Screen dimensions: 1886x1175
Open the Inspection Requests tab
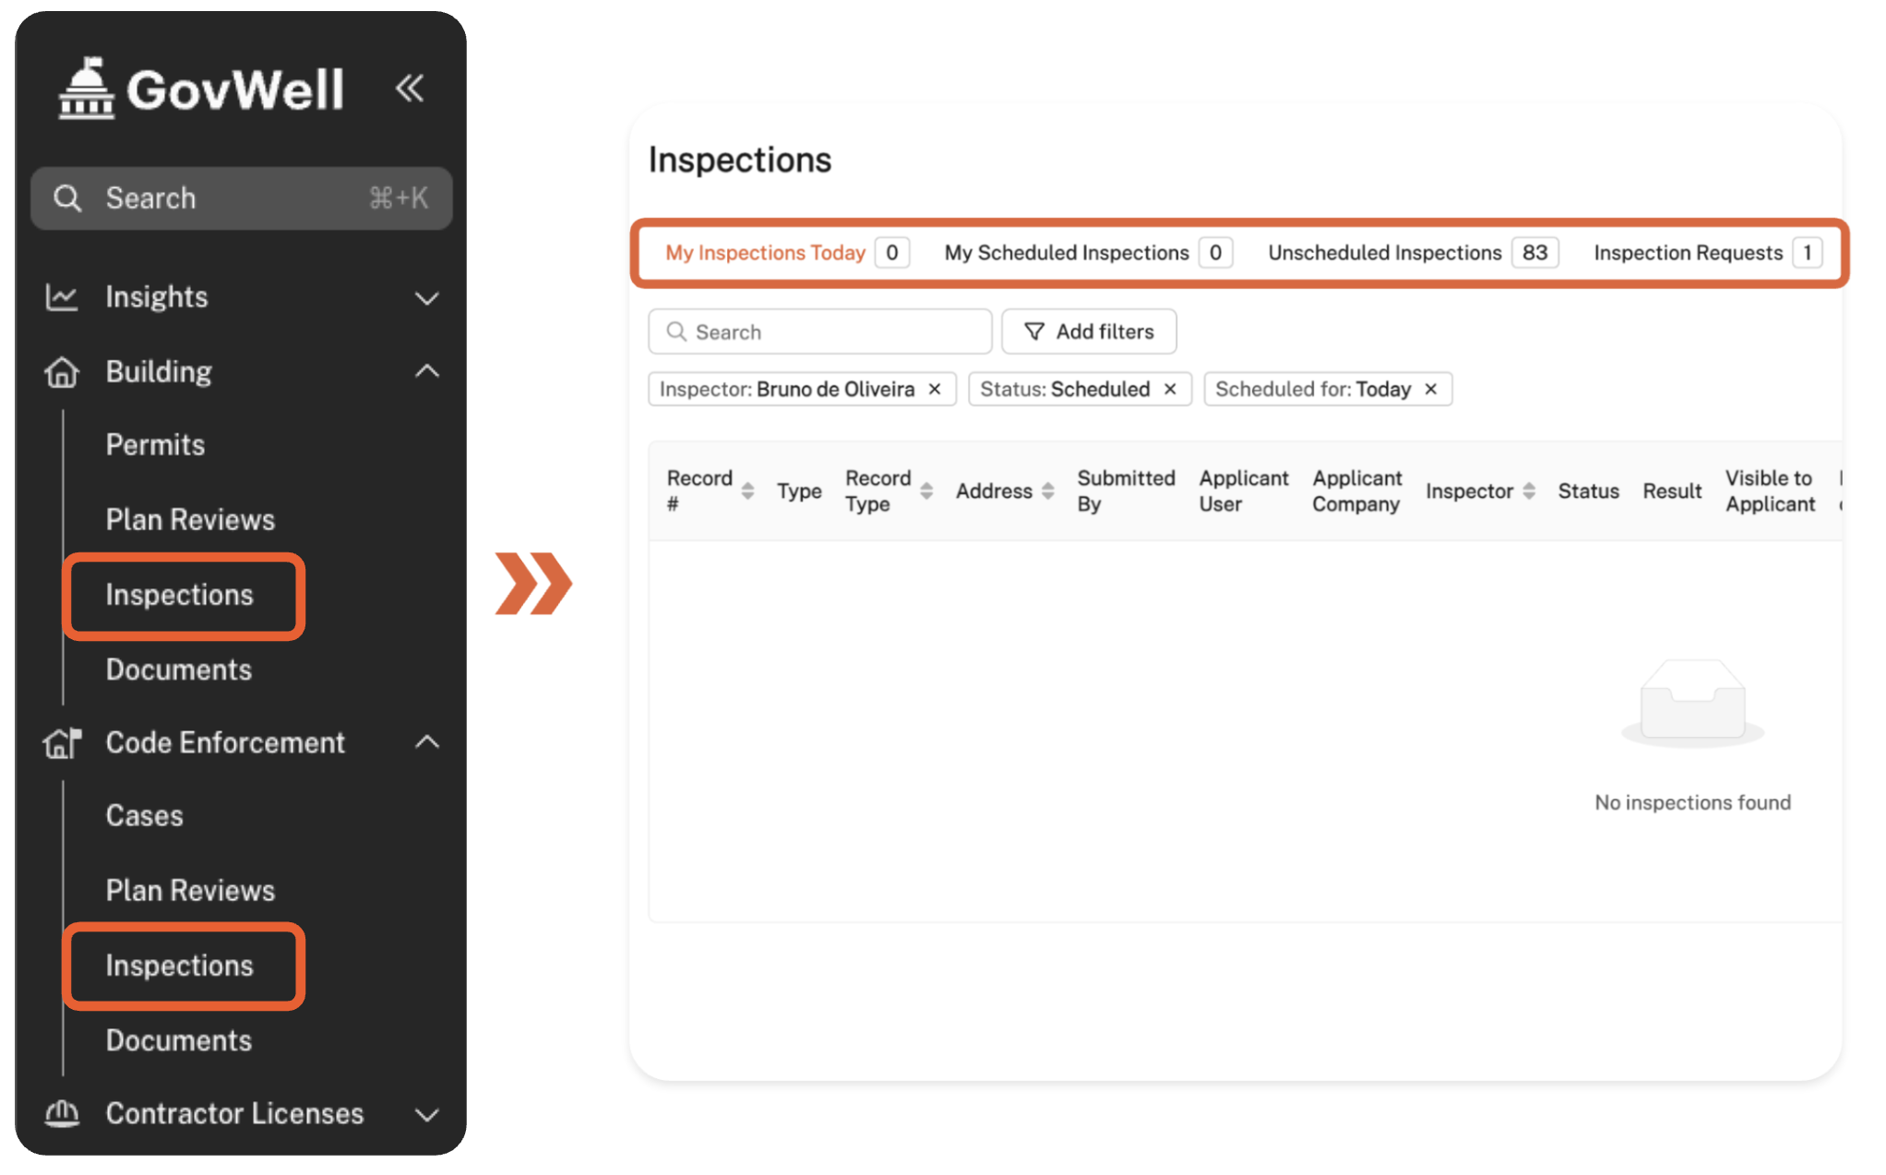1688,253
